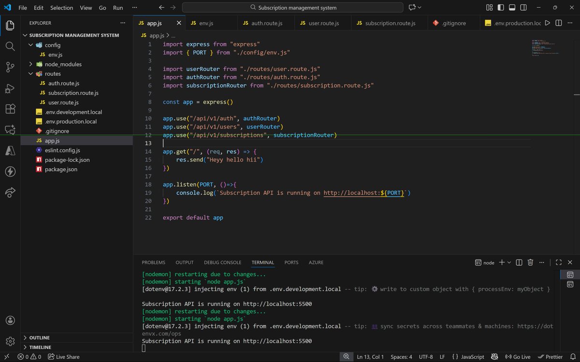Open notifications via the bell toggle

tap(574, 357)
